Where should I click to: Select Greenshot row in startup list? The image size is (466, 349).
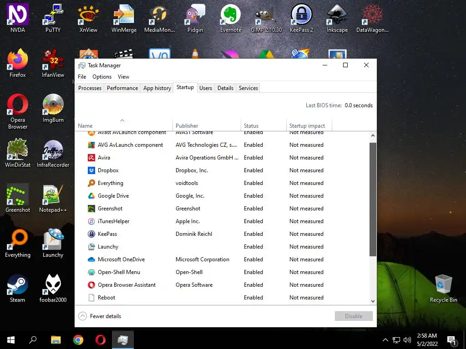point(222,209)
